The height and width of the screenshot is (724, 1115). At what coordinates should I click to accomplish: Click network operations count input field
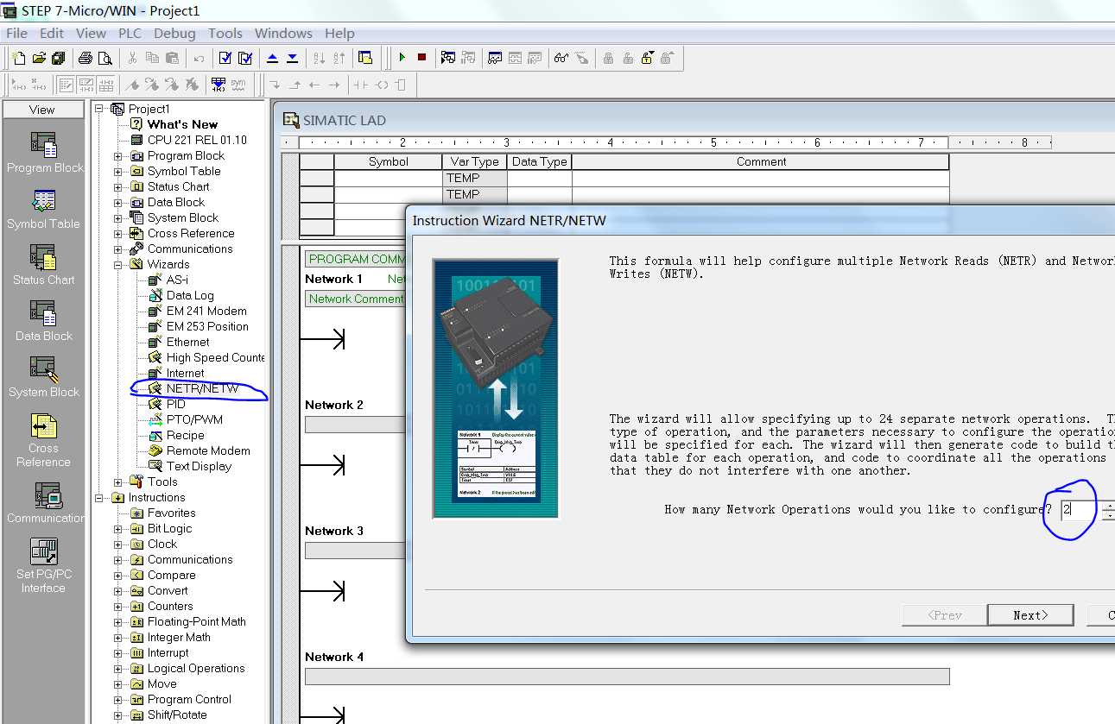1080,509
